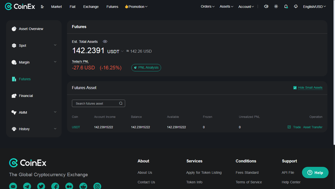Click the Unrealized PNL column header
The height and width of the screenshot is (189, 335).
click(x=249, y=117)
